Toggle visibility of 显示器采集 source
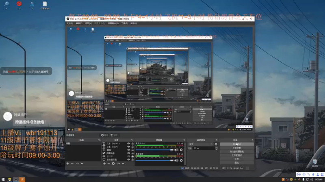Viewport: 325px width, 182px height. point(128,159)
